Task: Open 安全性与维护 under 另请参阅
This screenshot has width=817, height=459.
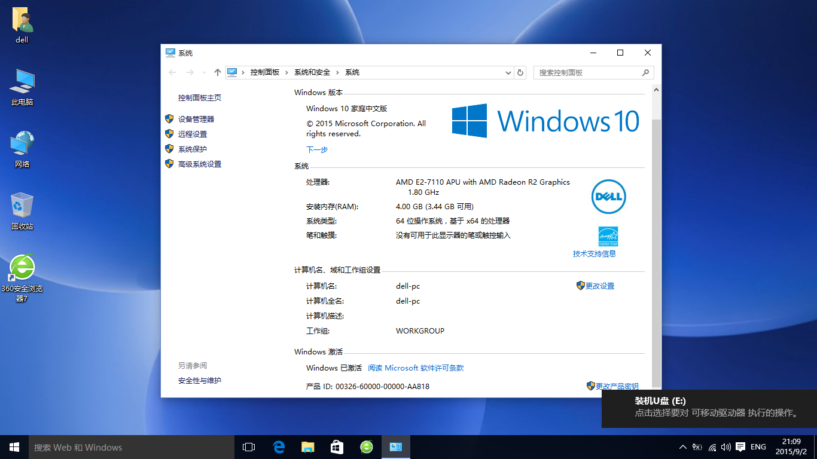Action: [200, 381]
